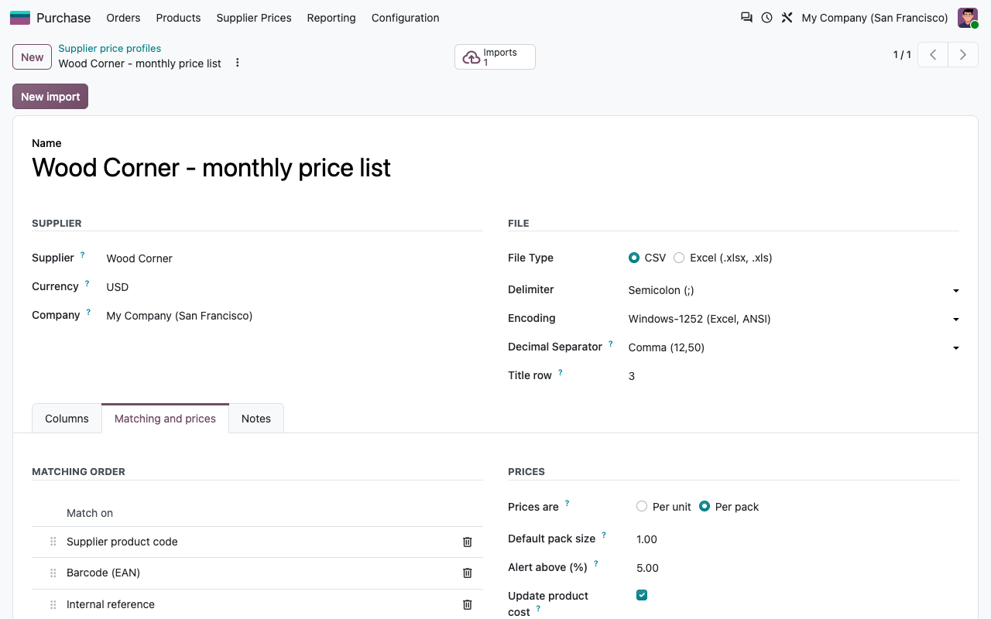This screenshot has height=619, width=991.
Task: Click the New import button
Action: coord(50,97)
